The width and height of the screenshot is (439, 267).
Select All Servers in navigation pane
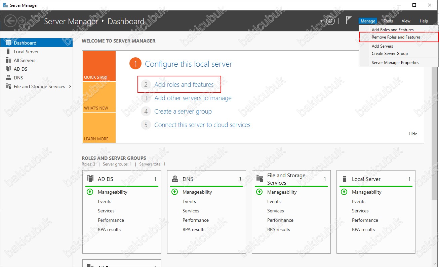36,60
